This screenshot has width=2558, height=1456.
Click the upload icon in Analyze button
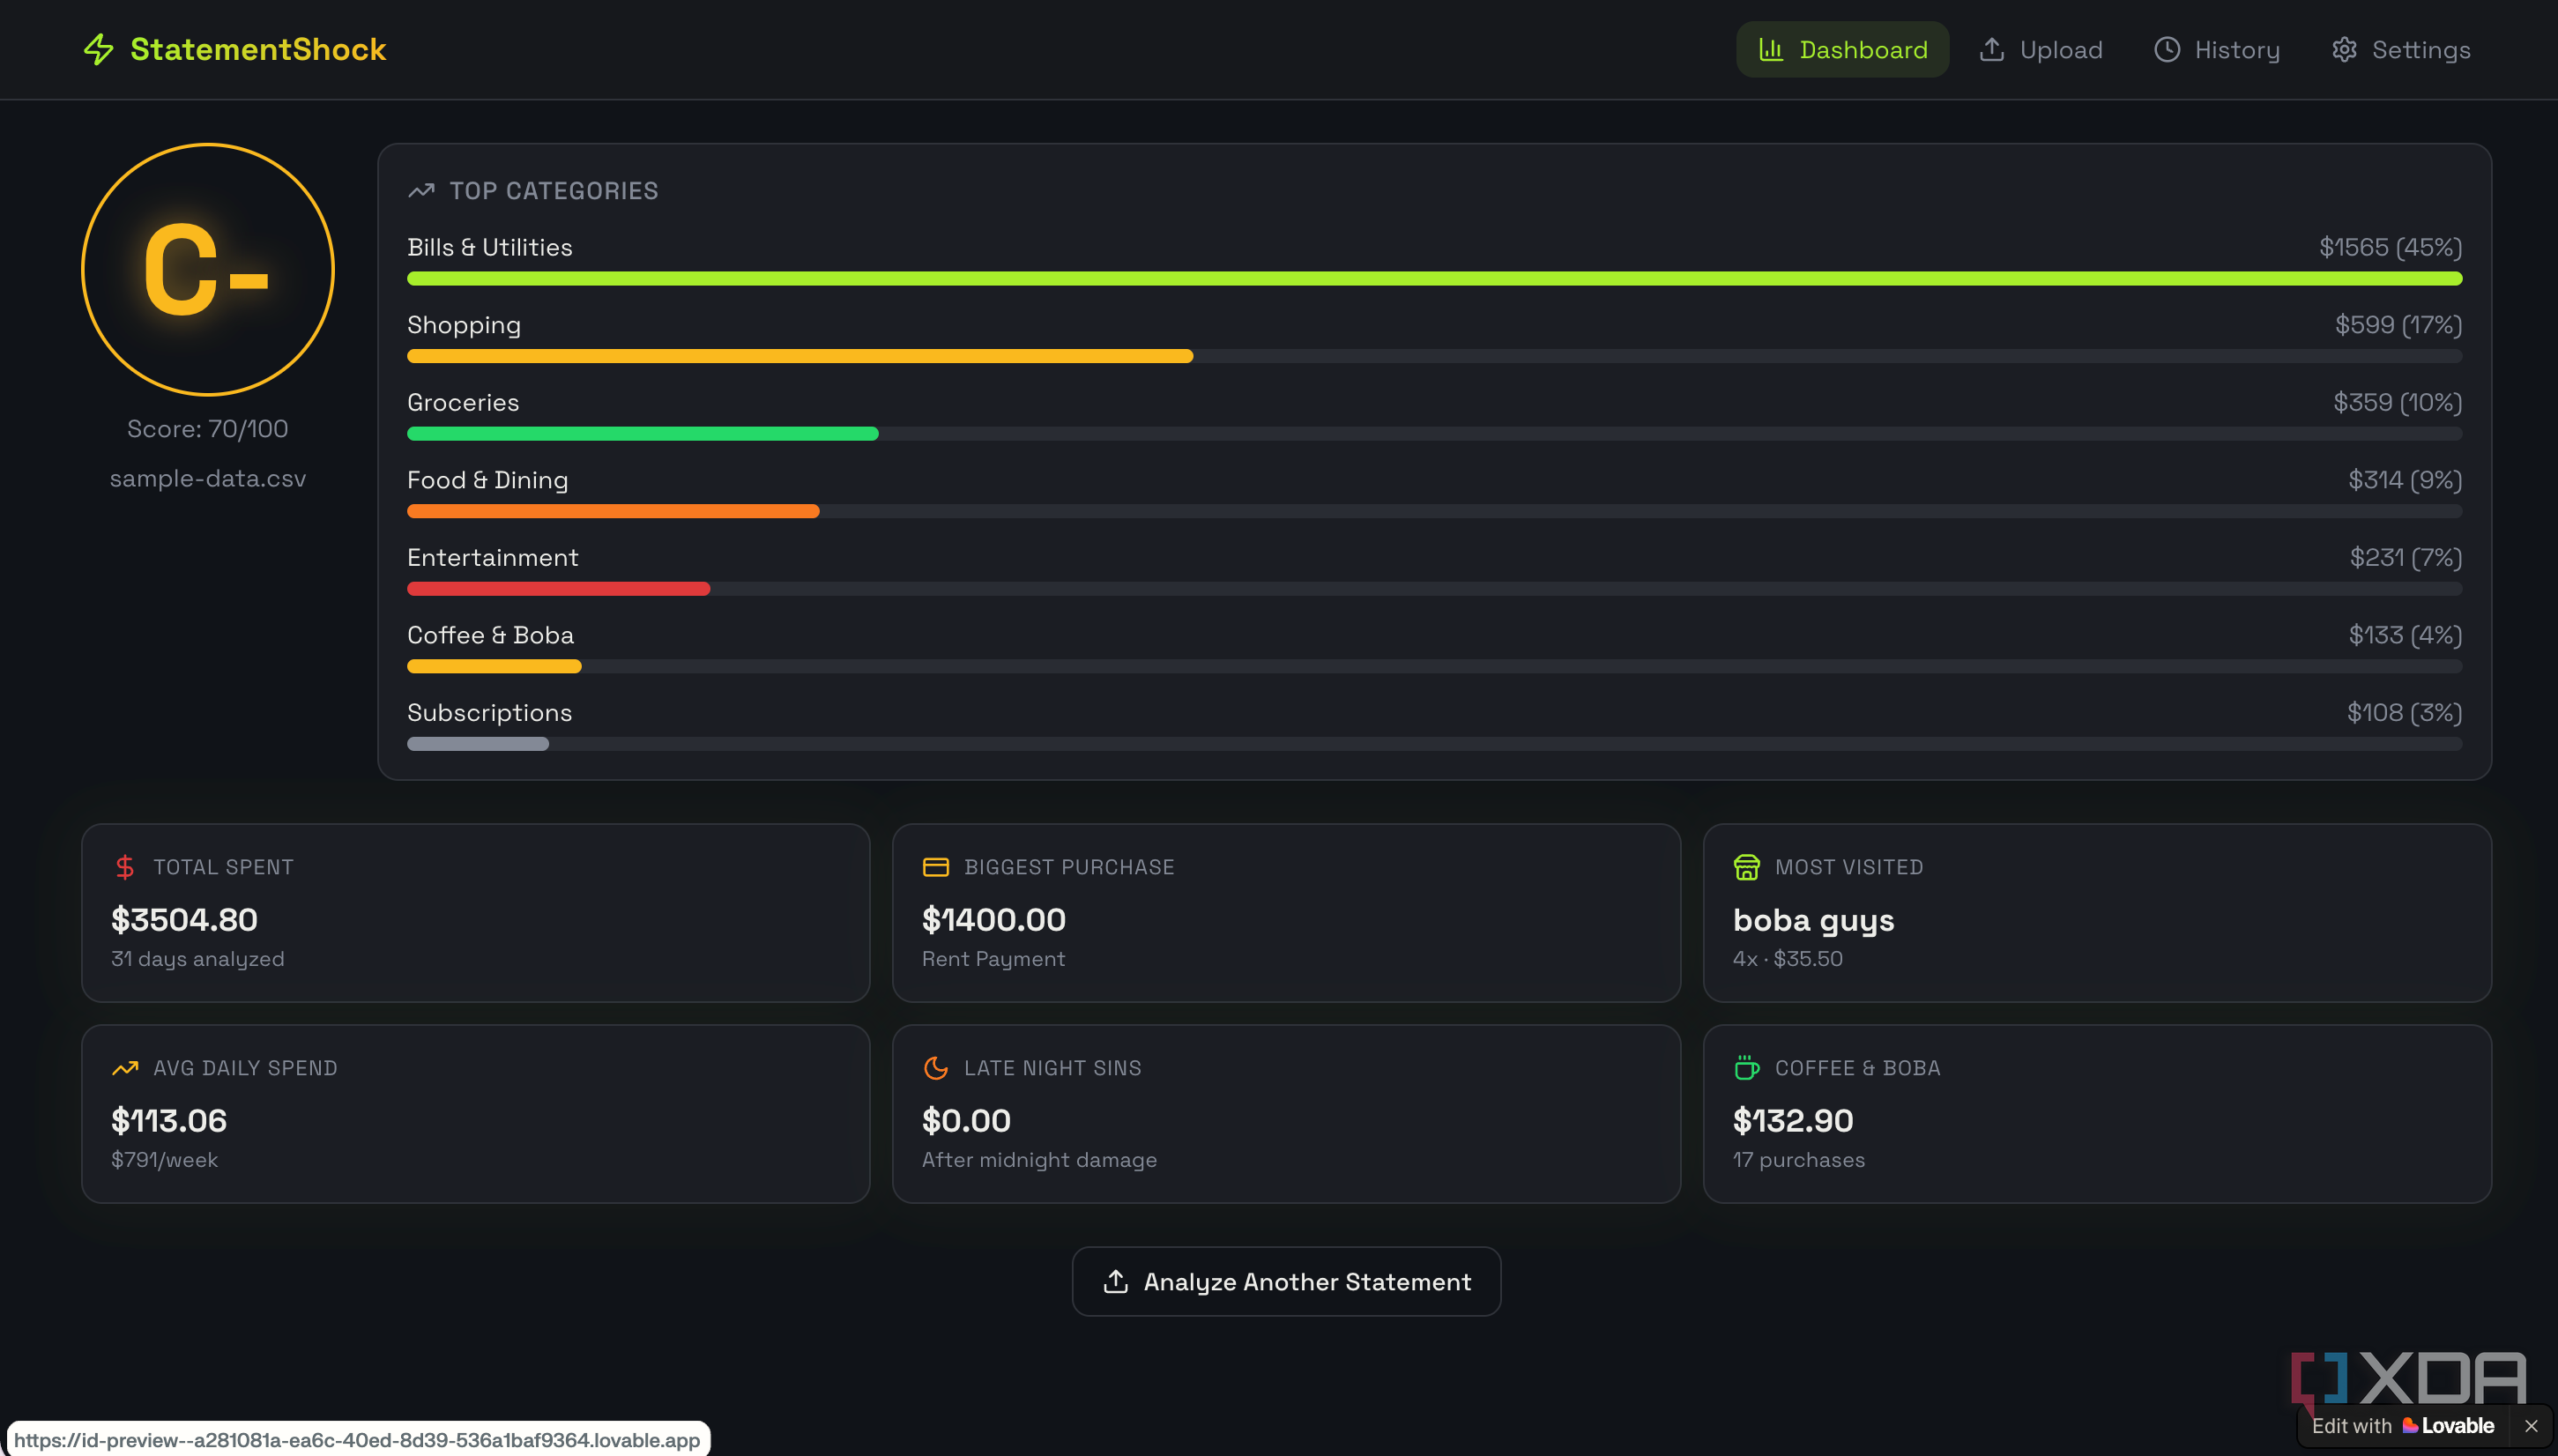(x=1115, y=1281)
